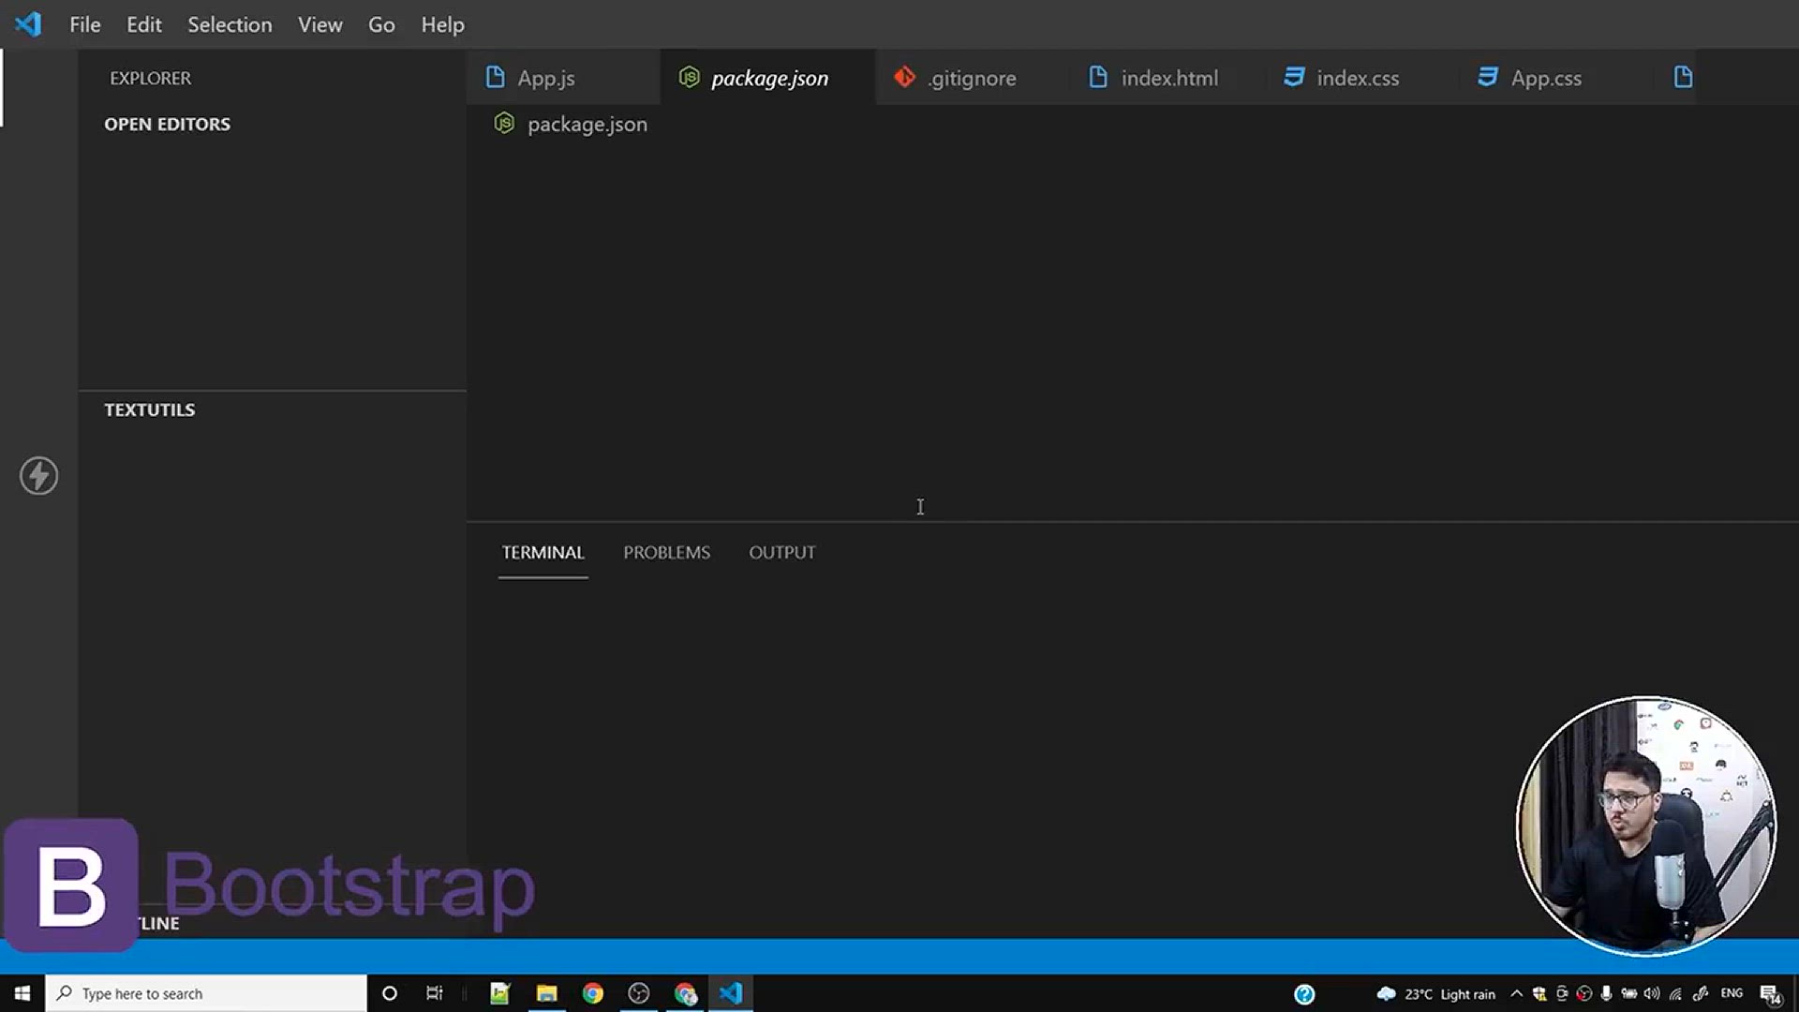The width and height of the screenshot is (1799, 1012).
Task: Click the Node icon in the package.json breadcrumb
Action: (504, 123)
